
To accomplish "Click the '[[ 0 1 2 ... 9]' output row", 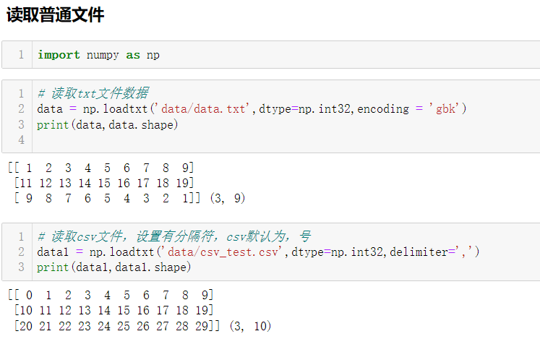I will point(110,295).
